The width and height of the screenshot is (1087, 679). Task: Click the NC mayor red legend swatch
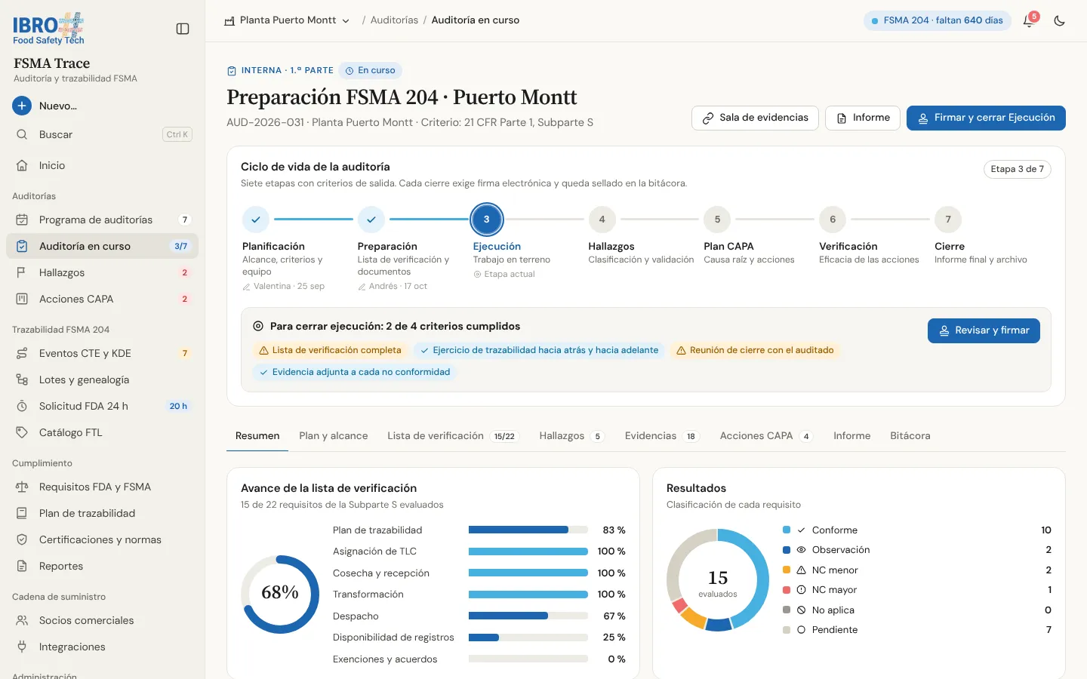pos(787,590)
